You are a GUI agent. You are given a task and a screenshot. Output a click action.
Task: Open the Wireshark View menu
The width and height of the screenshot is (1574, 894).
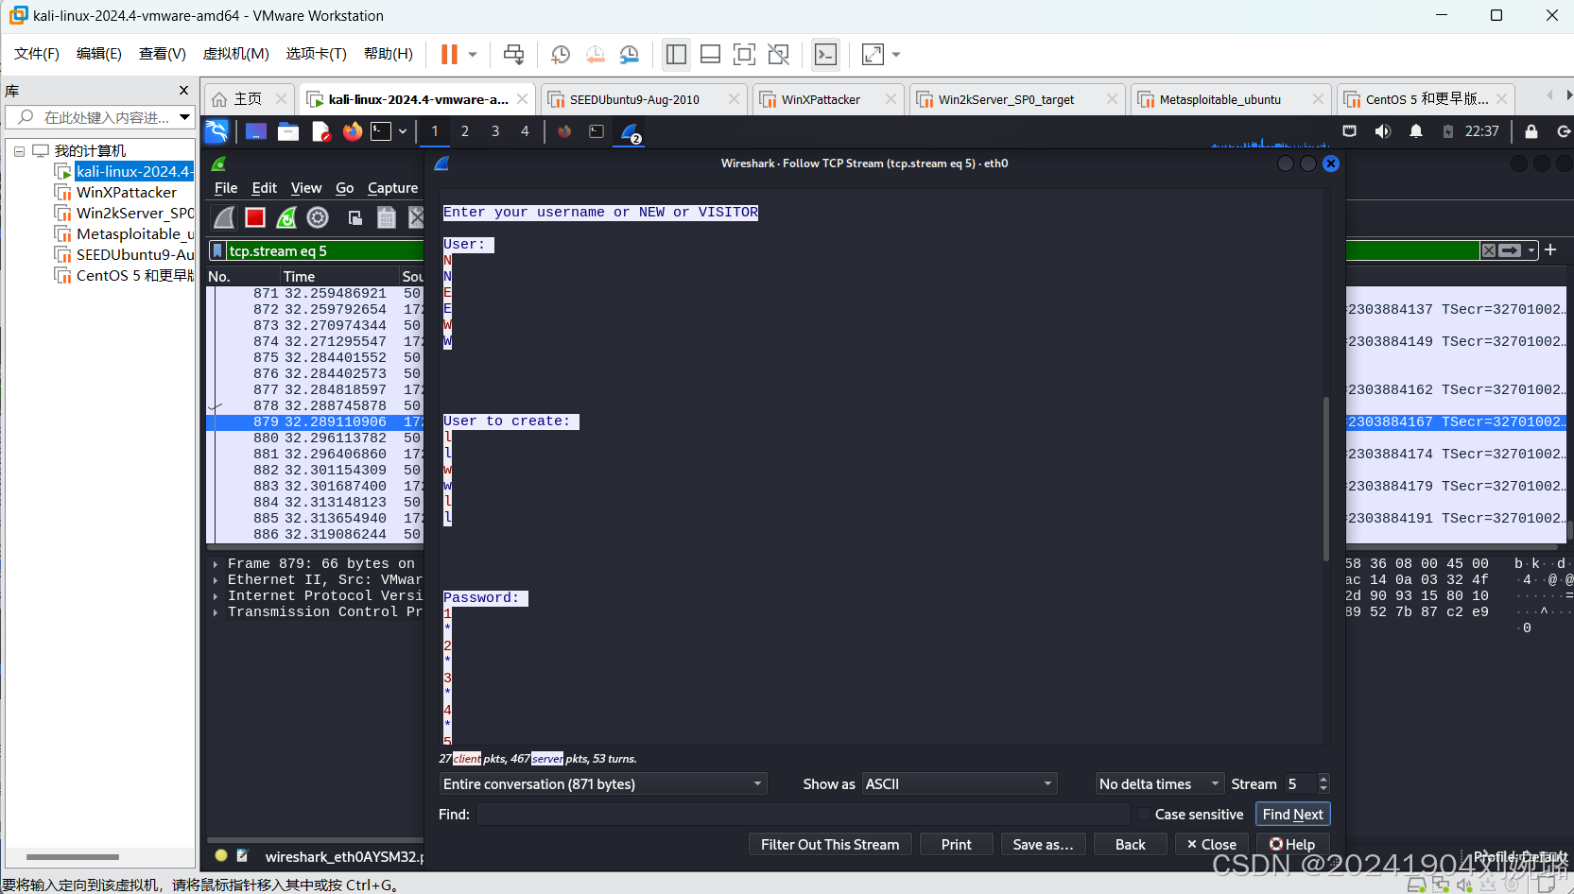point(306,188)
